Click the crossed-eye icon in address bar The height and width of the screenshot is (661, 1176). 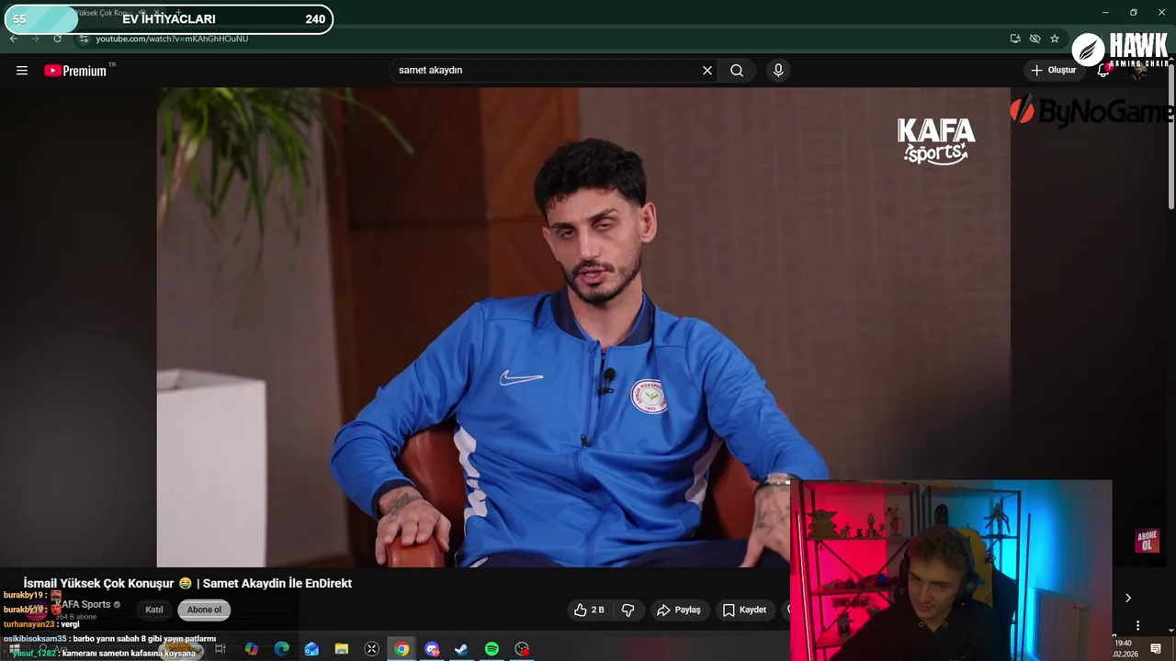tap(1035, 39)
